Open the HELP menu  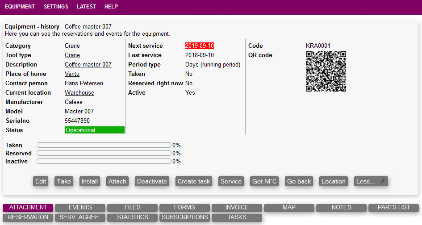click(x=111, y=7)
